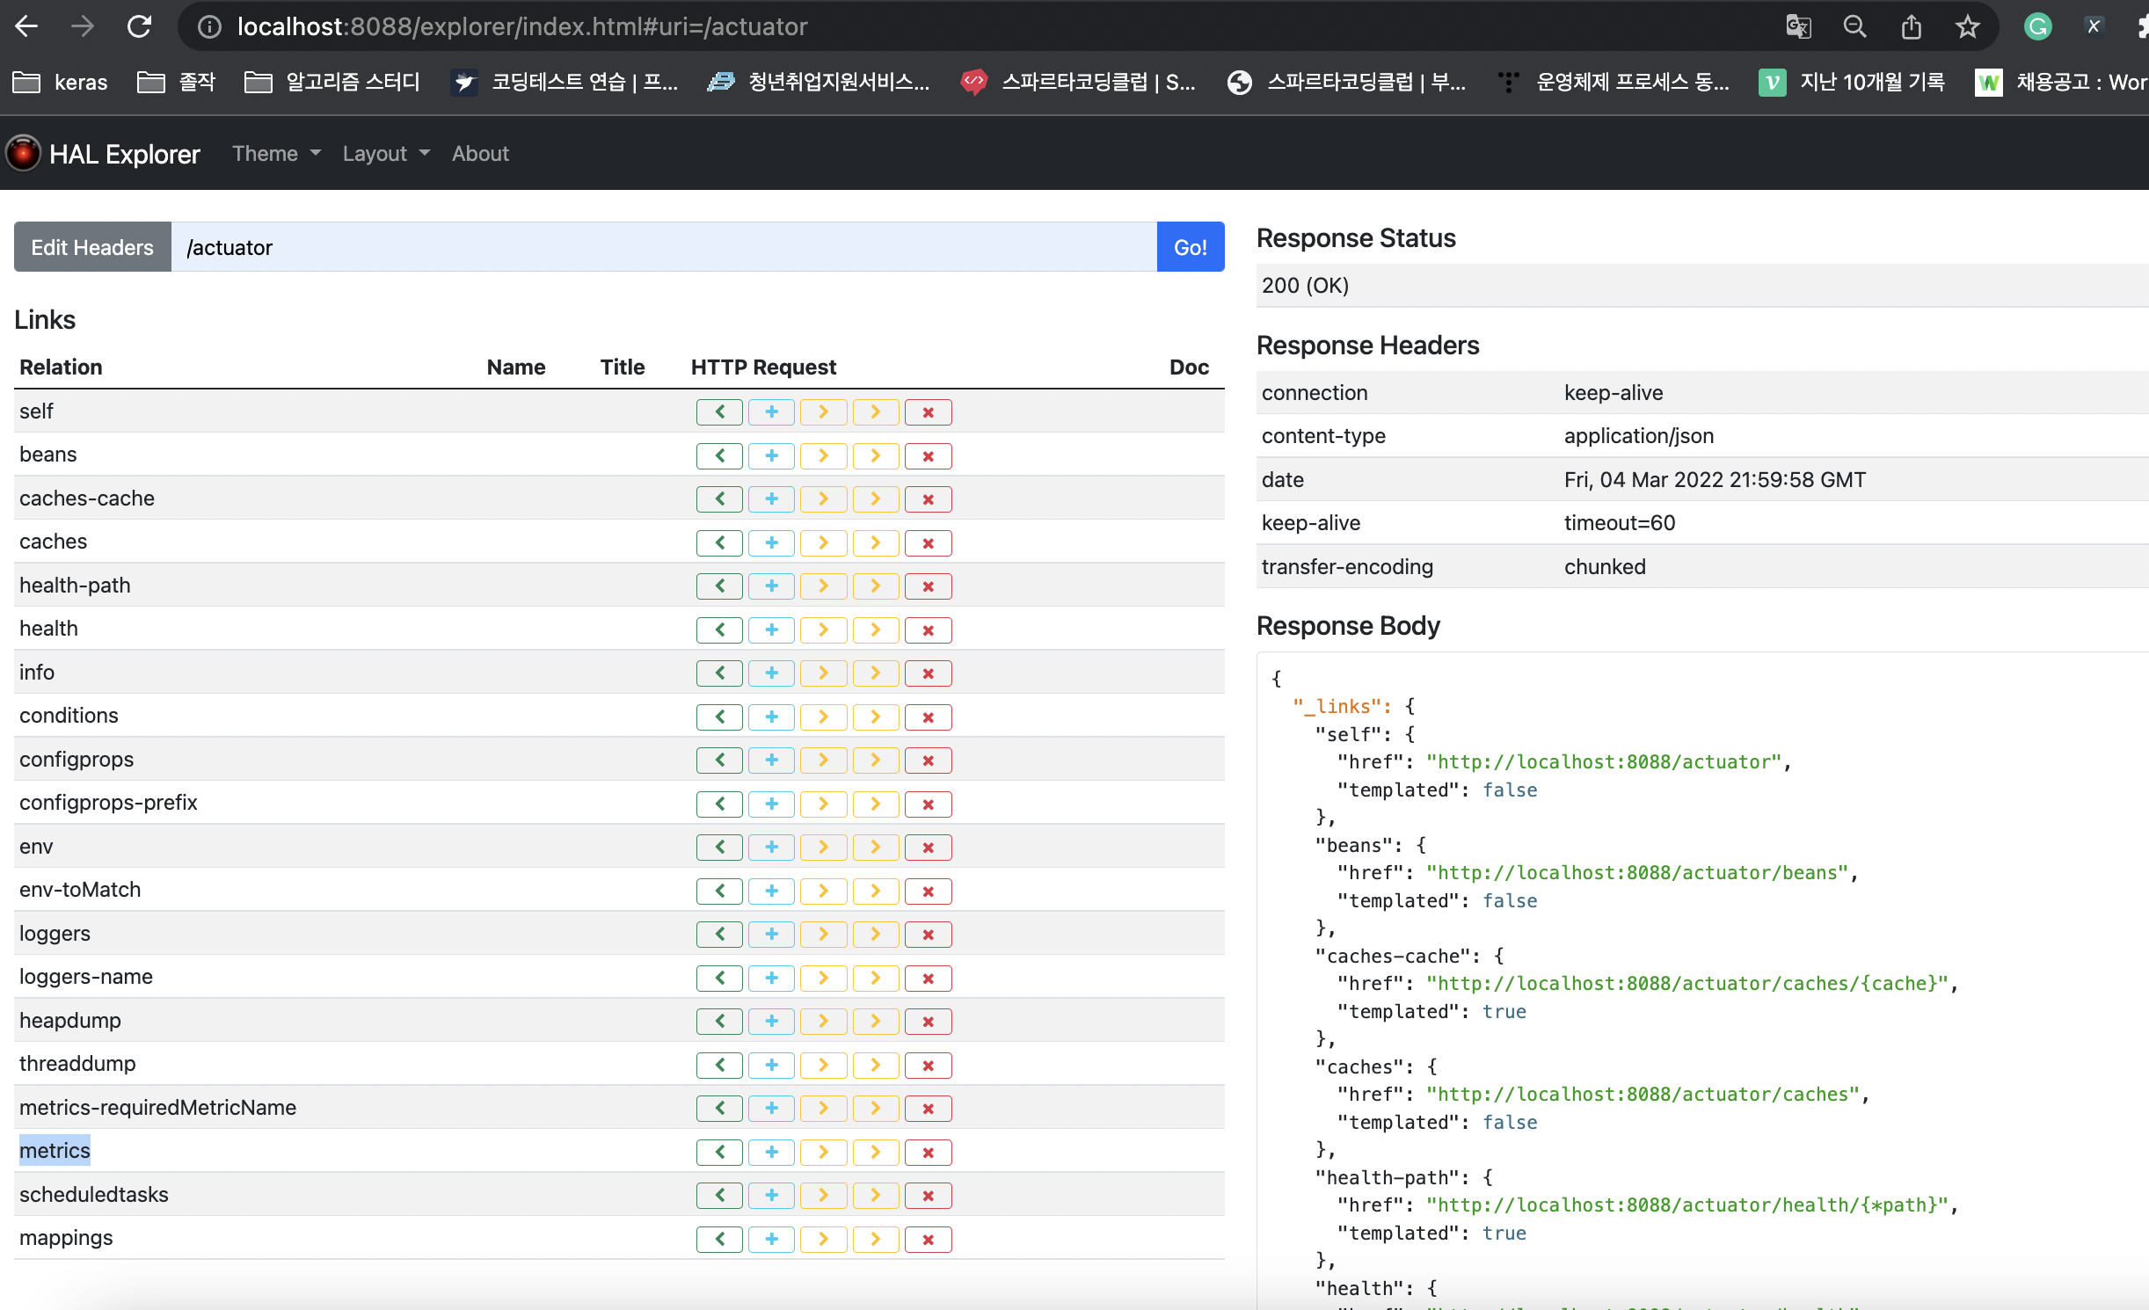The height and width of the screenshot is (1310, 2149).
Task: Click green GET button for beans row
Action: [719, 455]
